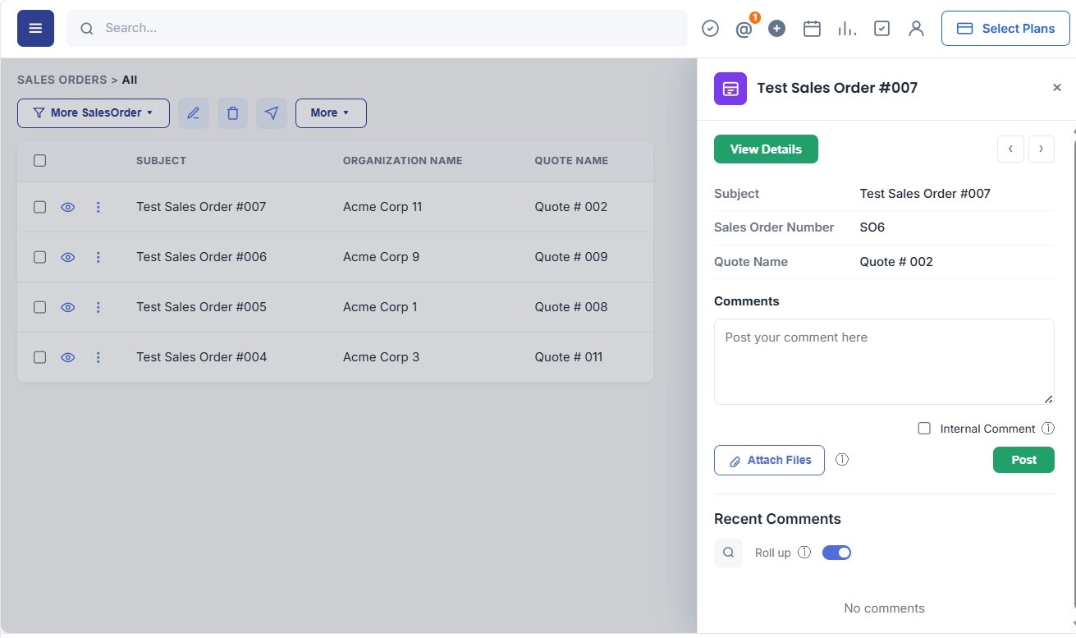Click the purple sales order icon in panel header

click(730, 88)
